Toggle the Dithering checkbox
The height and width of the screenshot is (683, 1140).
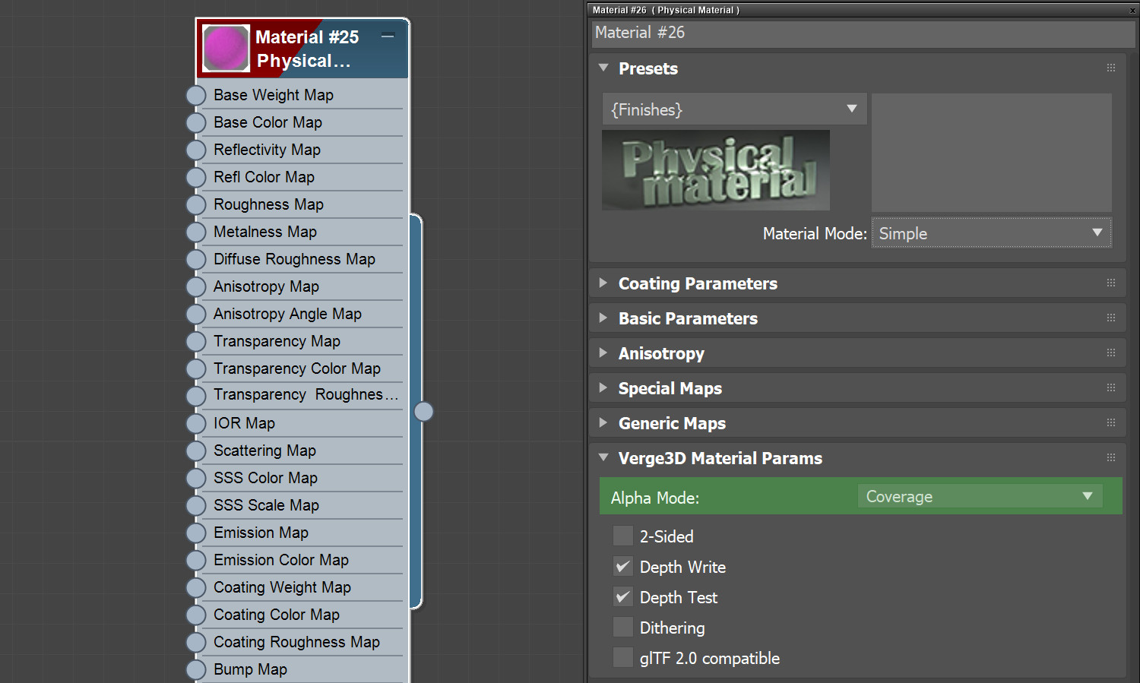pos(623,628)
